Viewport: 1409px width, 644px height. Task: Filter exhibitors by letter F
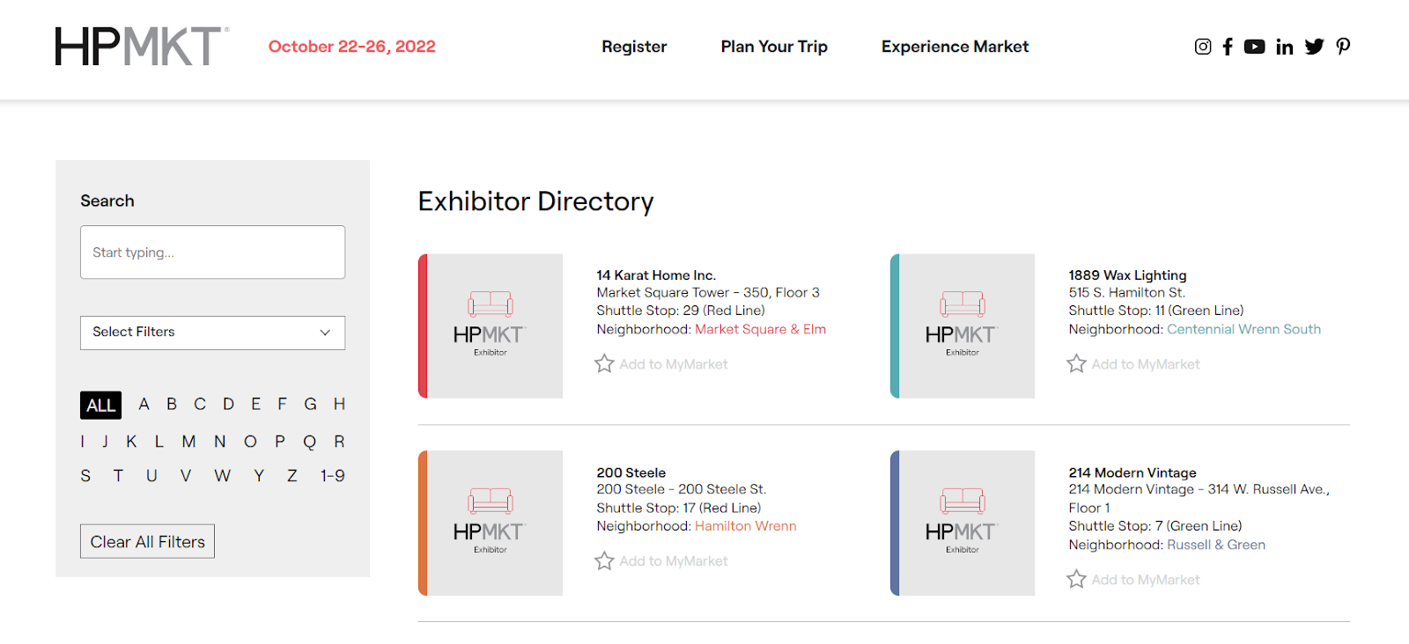pos(282,404)
